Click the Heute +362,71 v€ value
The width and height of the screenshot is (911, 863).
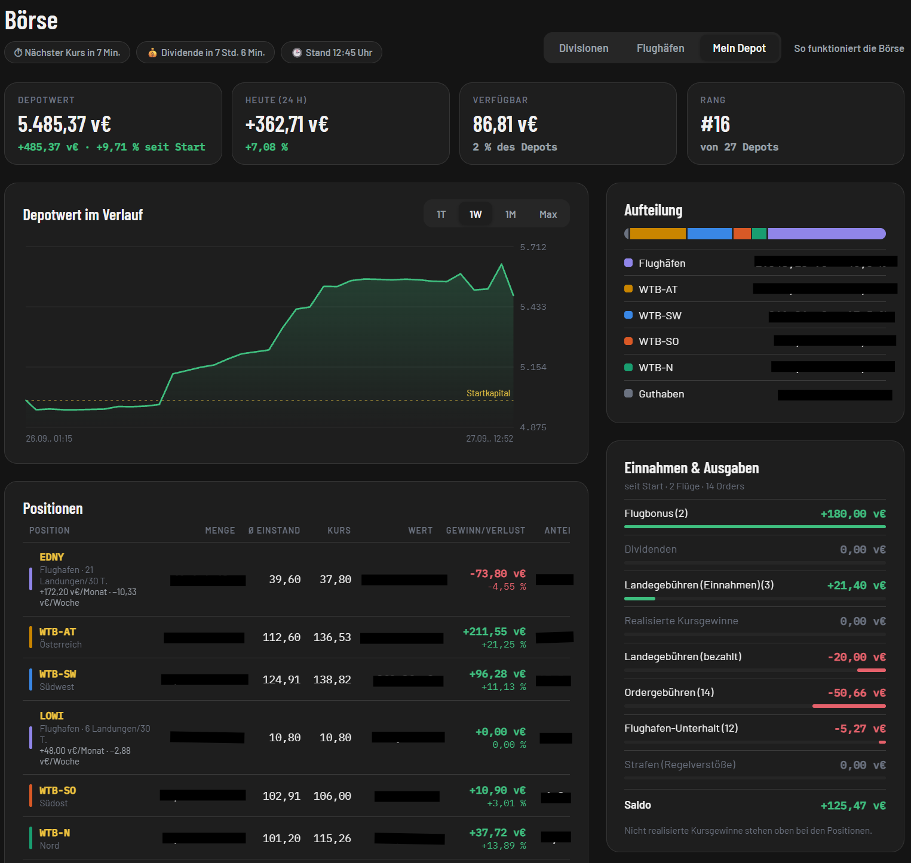287,124
